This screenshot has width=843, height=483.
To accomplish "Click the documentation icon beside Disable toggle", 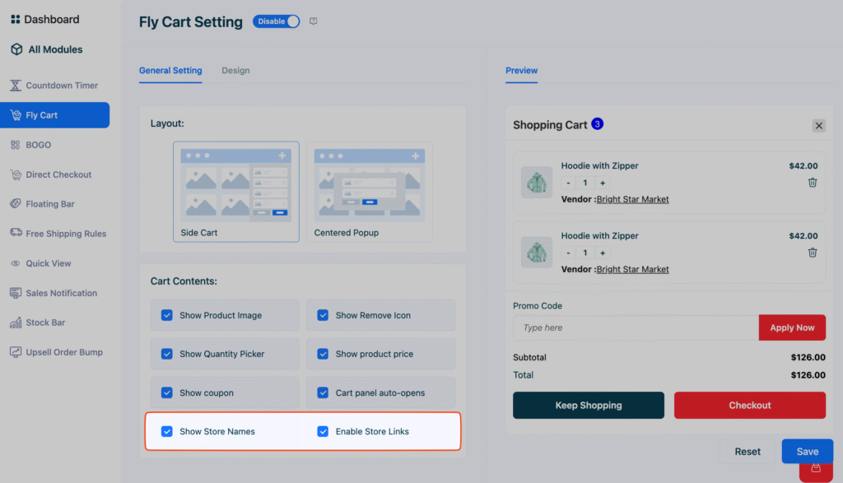I will [x=314, y=21].
